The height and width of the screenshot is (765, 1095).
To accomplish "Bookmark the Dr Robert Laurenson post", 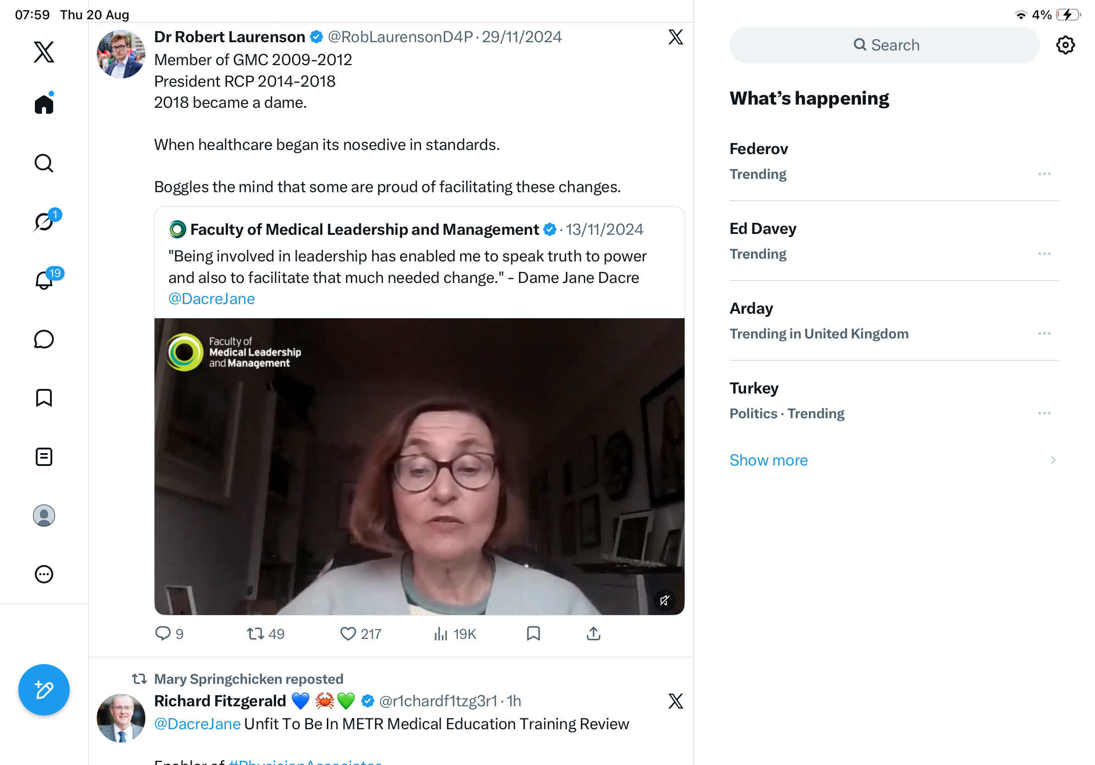I will 533,634.
